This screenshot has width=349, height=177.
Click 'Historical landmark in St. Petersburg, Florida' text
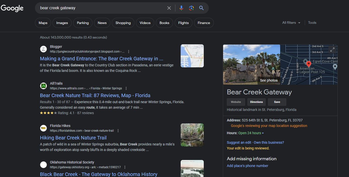click(262, 110)
